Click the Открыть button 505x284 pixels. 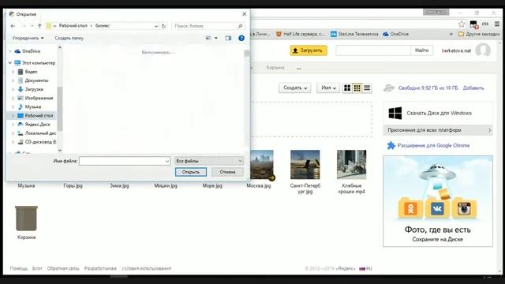[191, 172]
